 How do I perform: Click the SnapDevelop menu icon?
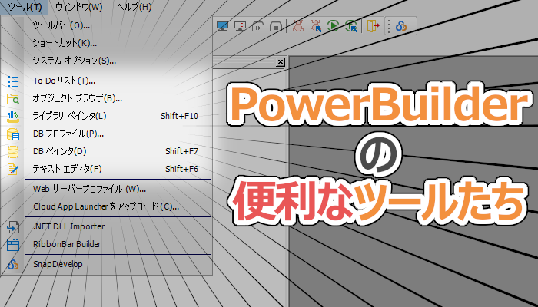(x=13, y=265)
